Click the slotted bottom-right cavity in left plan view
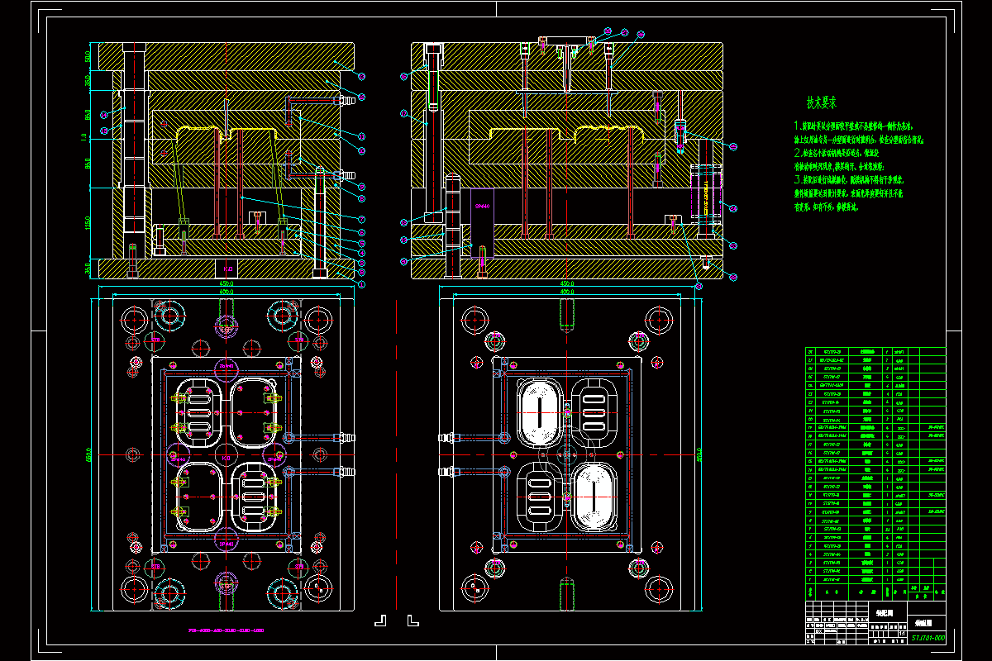The image size is (992, 661). (x=255, y=497)
